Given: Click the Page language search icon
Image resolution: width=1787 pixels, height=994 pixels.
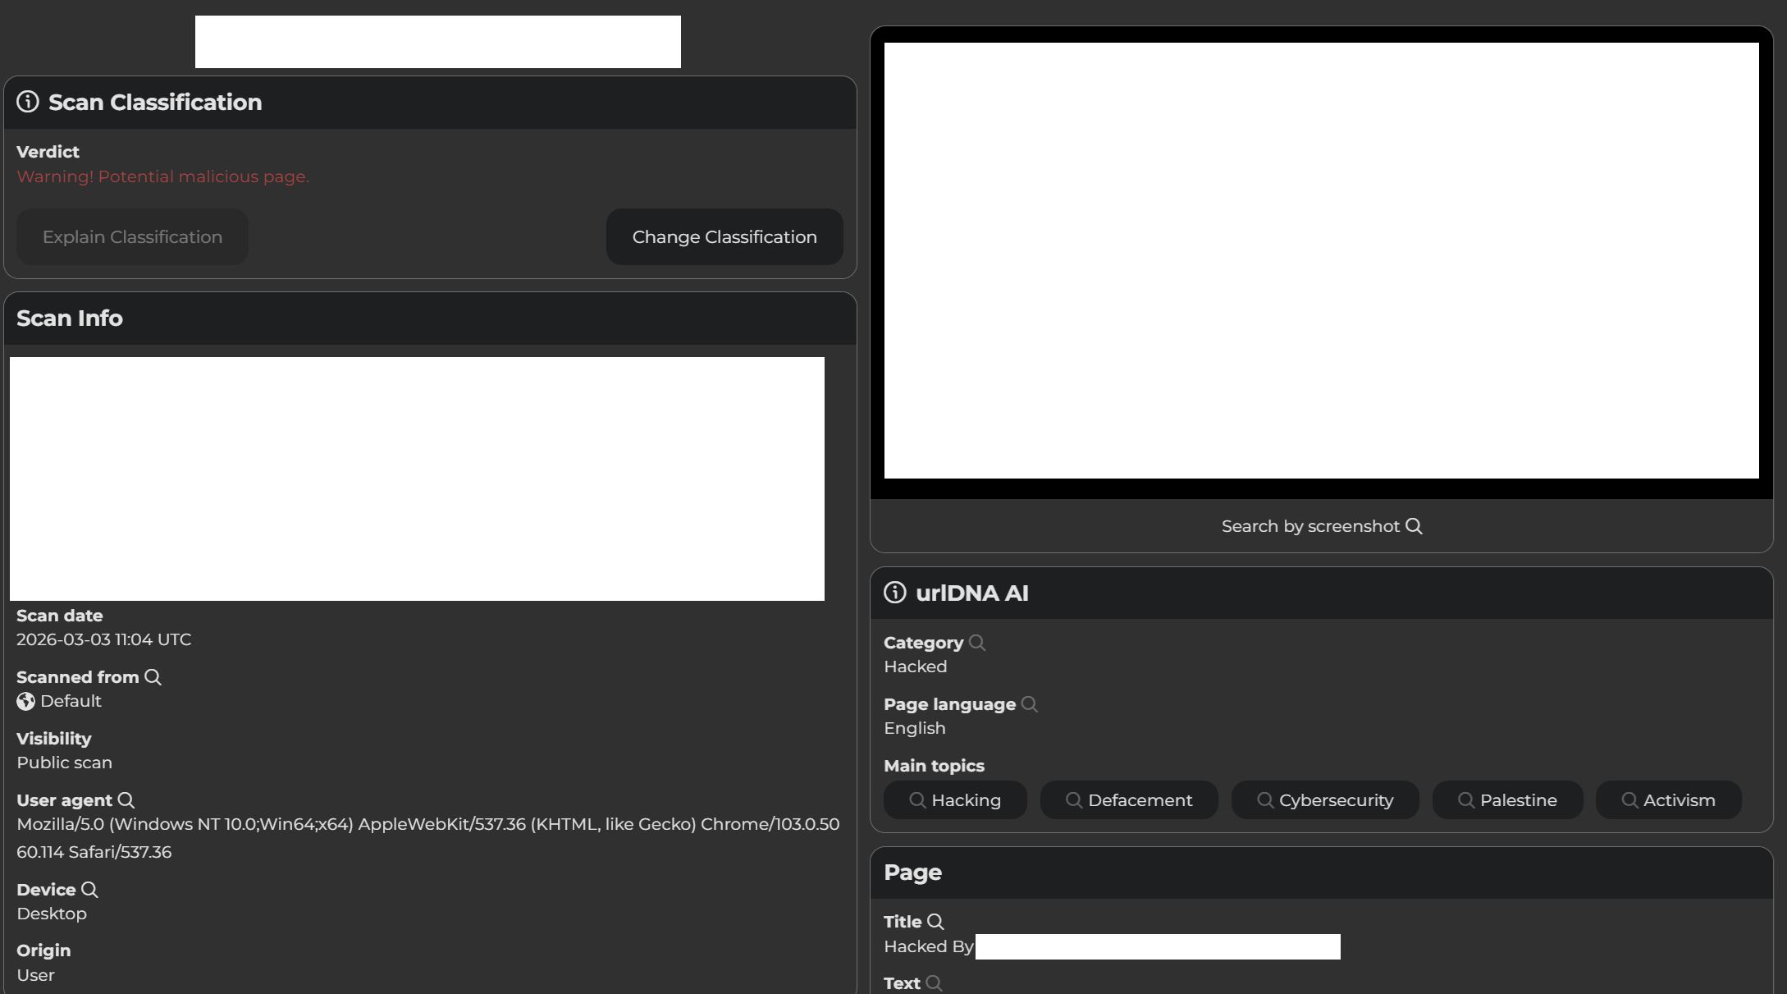Looking at the screenshot, I should (1030, 704).
